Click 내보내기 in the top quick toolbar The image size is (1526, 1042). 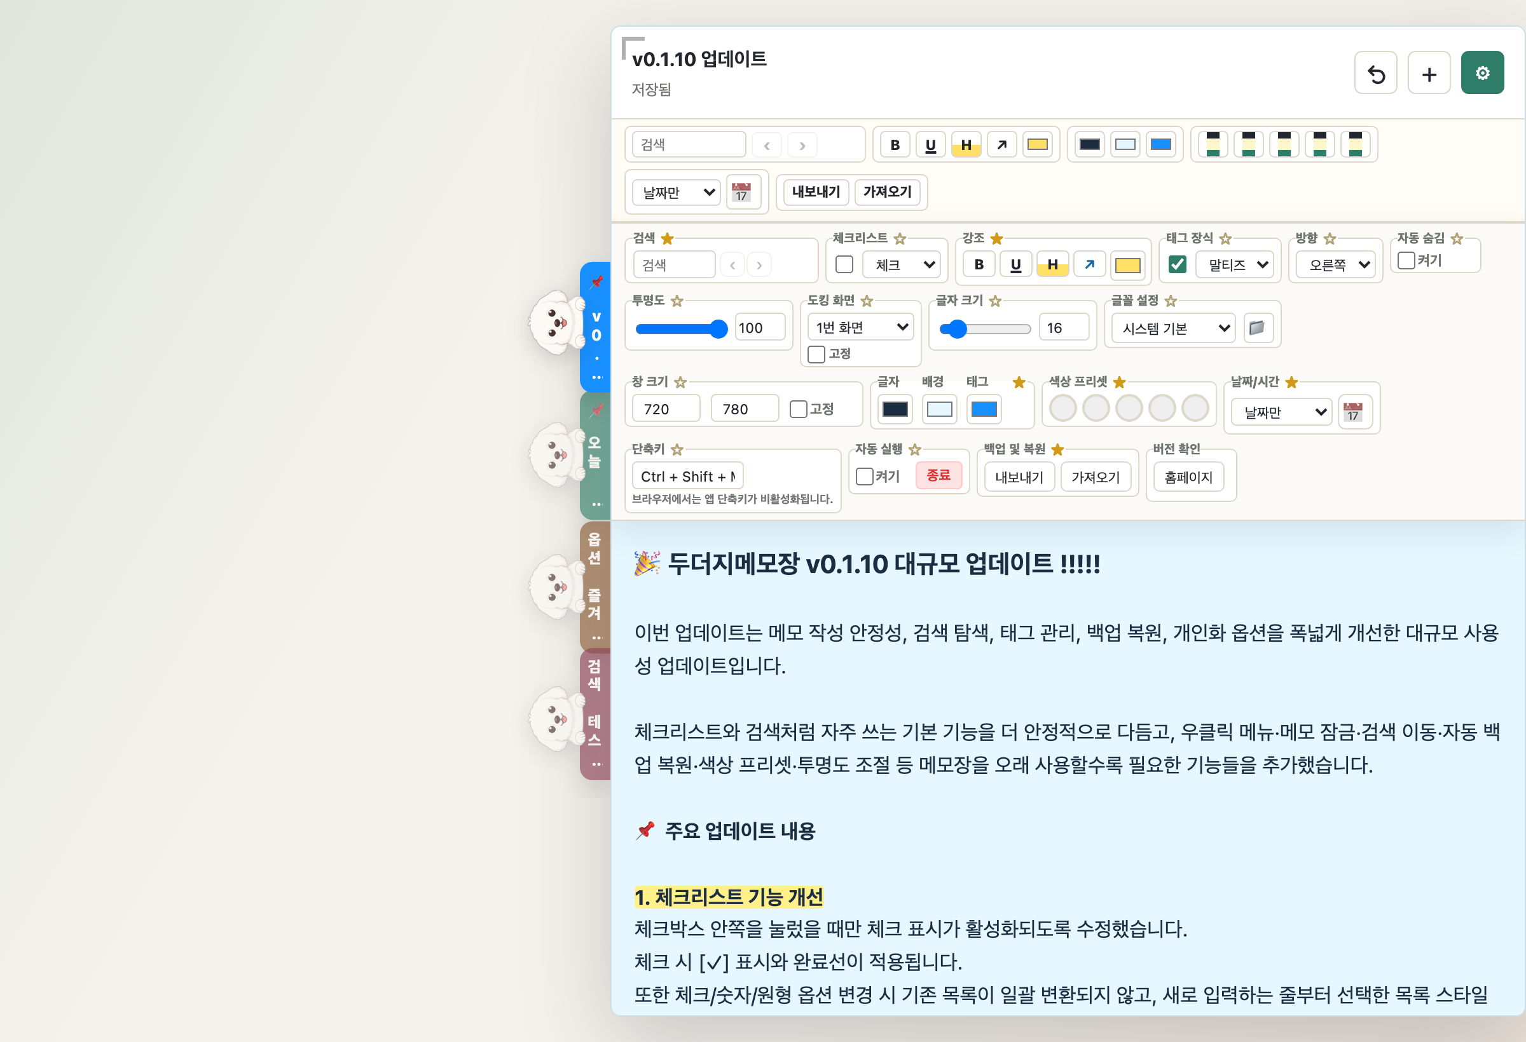pyautogui.click(x=816, y=192)
